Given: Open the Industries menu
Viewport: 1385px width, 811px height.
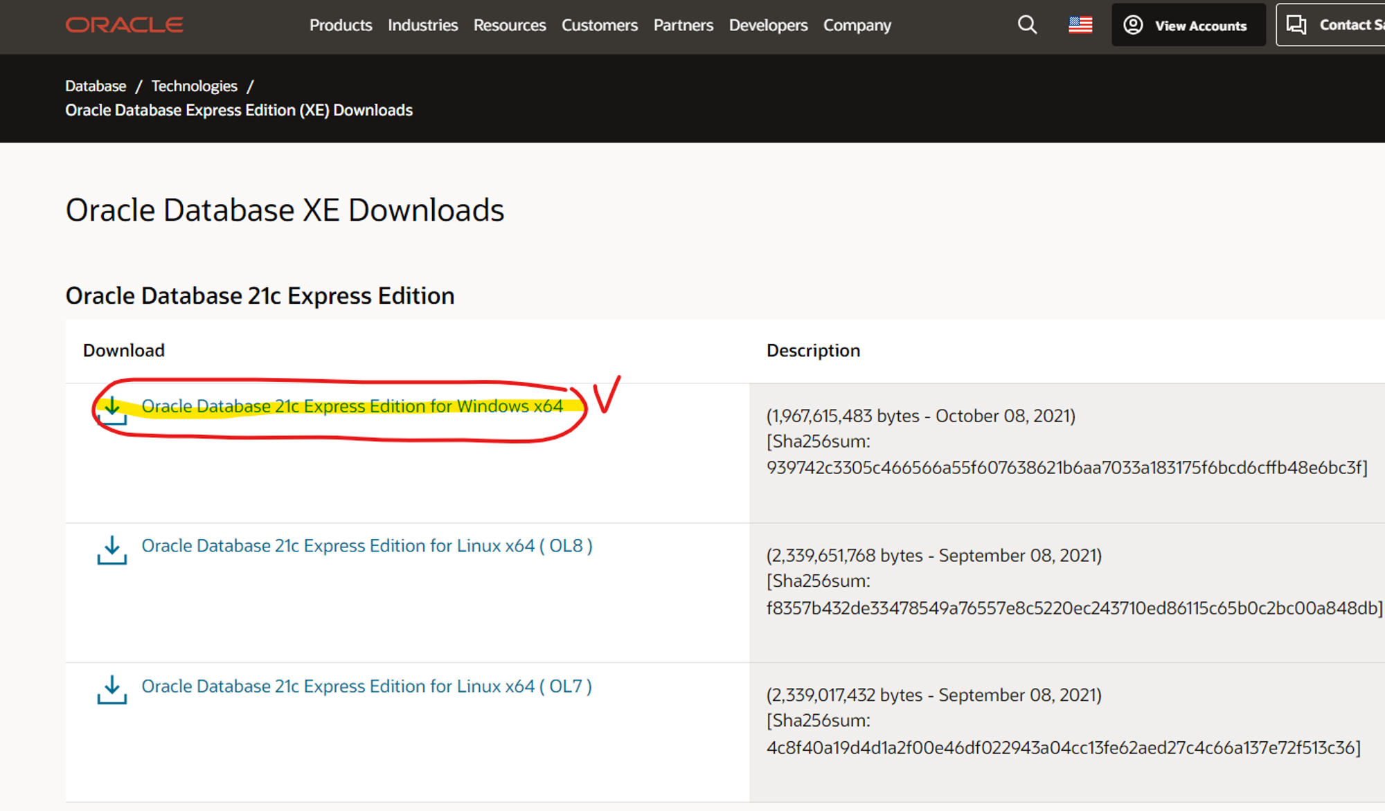Looking at the screenshot, I should point(422,25).
